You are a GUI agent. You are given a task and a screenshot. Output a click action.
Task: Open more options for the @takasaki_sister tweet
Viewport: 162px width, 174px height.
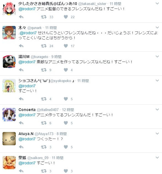[x=157, y=4]
